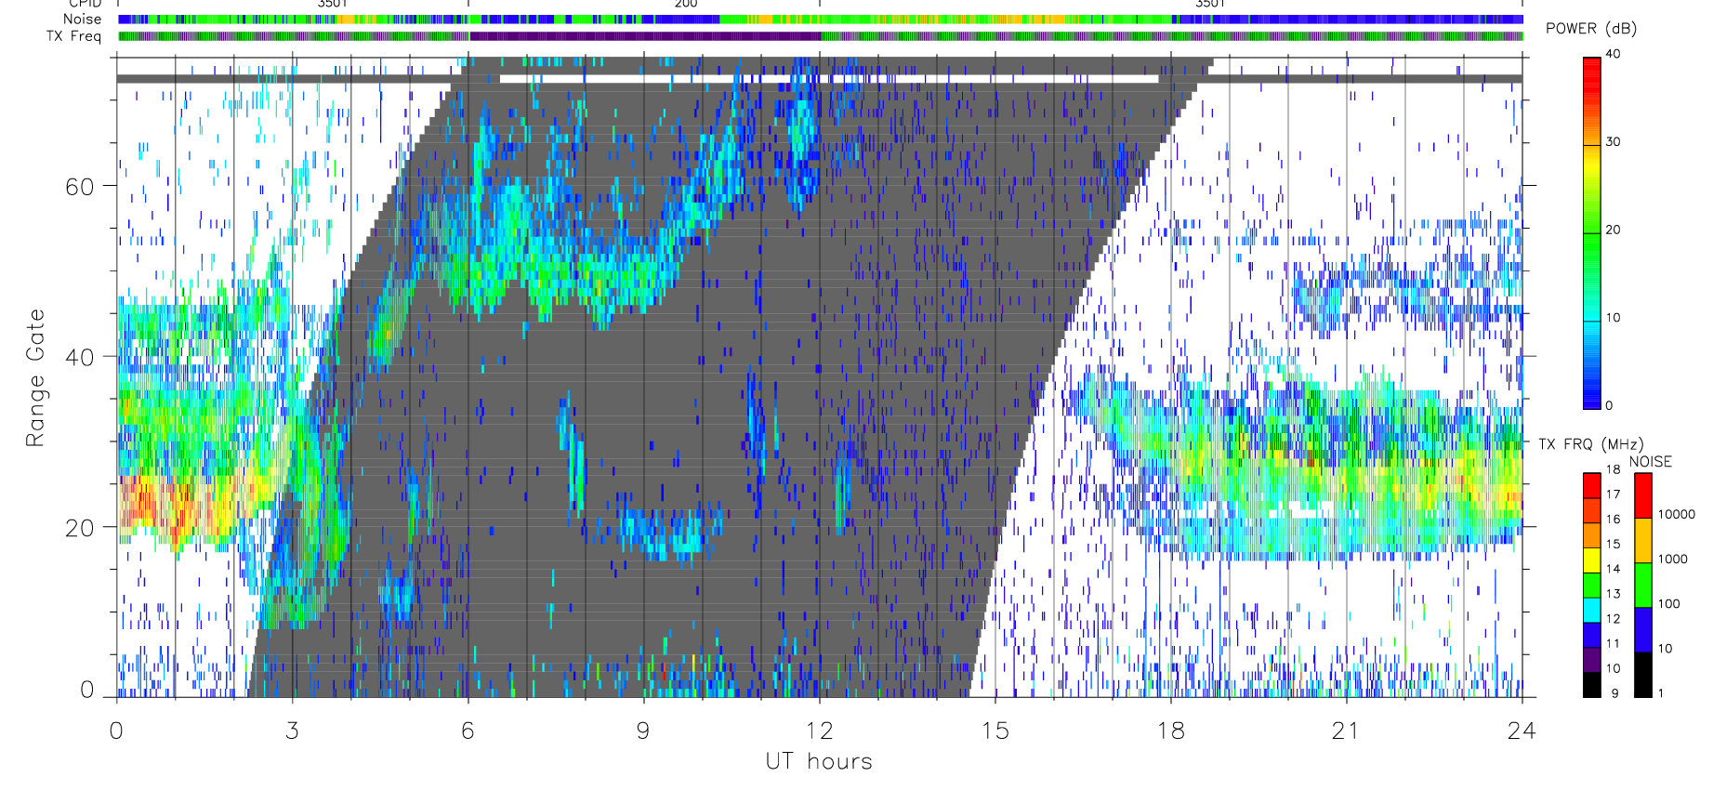Click the 0 label on Range Gate axis
This screenshot has height=790, width=1713.
click(x=87, y=690)
